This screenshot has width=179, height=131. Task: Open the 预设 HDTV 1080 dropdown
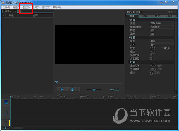pos(161,23)
